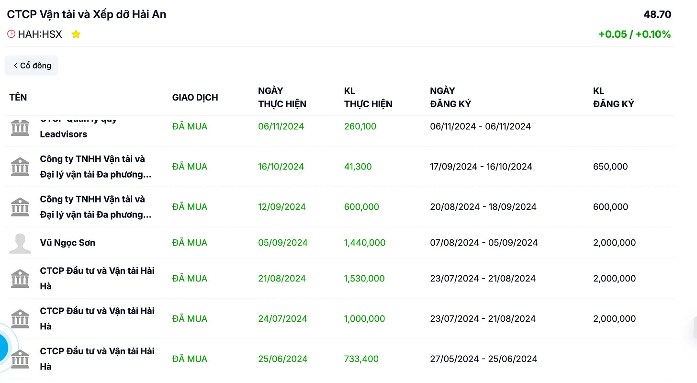Click registration period 07/08/2024 - 05/09/2024

(x=484, y=243)
